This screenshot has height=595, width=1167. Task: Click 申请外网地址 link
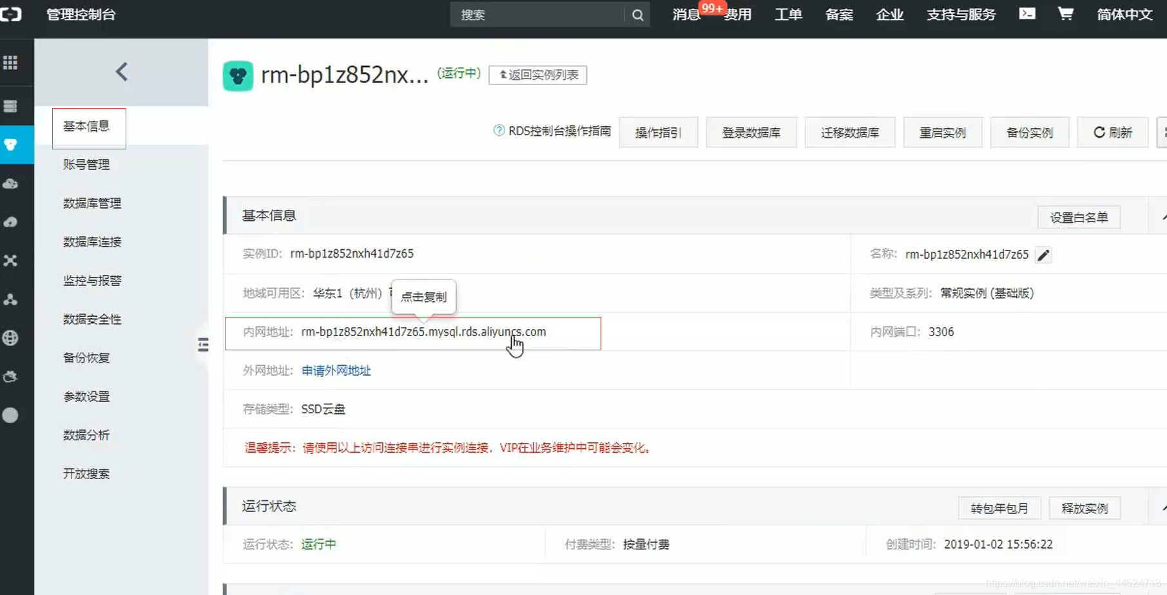[336, 371]
